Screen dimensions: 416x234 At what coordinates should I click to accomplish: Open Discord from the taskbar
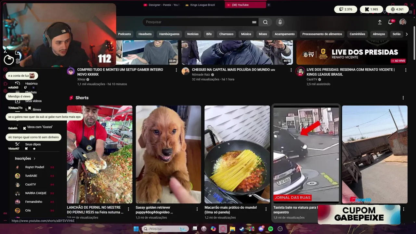(261, 229)
